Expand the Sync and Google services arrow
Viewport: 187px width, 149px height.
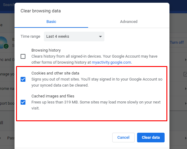click(185, 60)
